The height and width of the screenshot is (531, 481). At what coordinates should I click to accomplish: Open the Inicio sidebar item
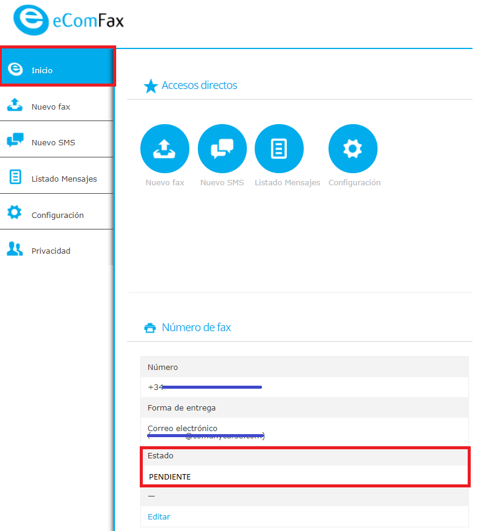(x=57, y=67)
